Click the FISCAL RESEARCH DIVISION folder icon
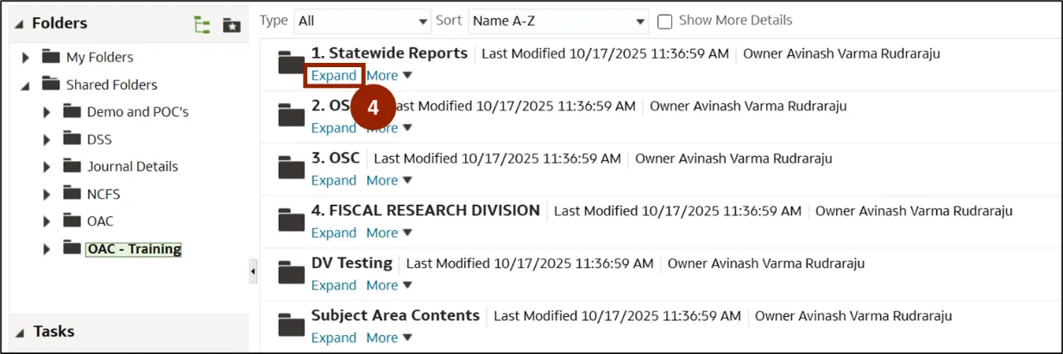 [x=292, y=221]
